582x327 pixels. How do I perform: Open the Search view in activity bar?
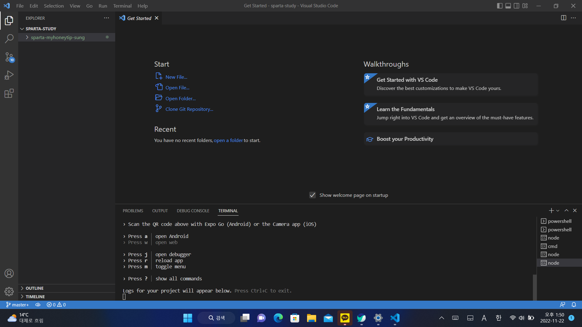[x=9, y=39]
